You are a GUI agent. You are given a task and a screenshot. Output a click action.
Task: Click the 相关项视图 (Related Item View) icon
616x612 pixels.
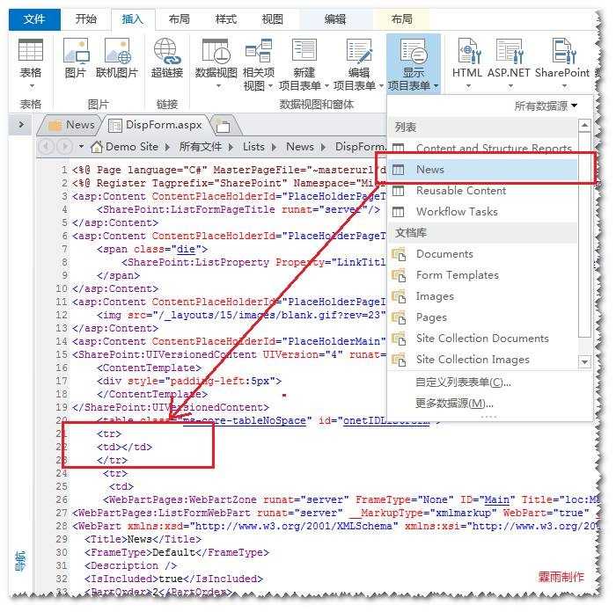pyautogui.click(x=259, y=51)
